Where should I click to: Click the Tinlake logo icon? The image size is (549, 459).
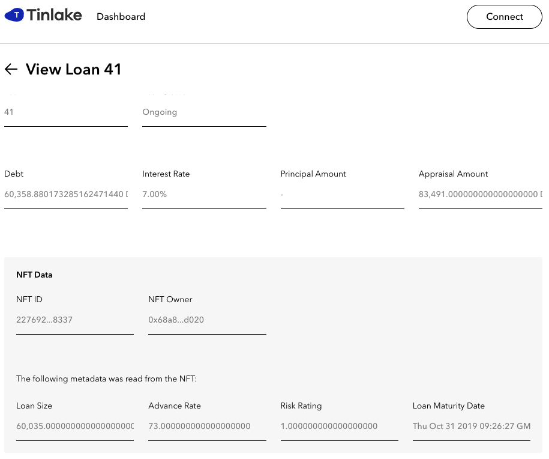[14, 15]
